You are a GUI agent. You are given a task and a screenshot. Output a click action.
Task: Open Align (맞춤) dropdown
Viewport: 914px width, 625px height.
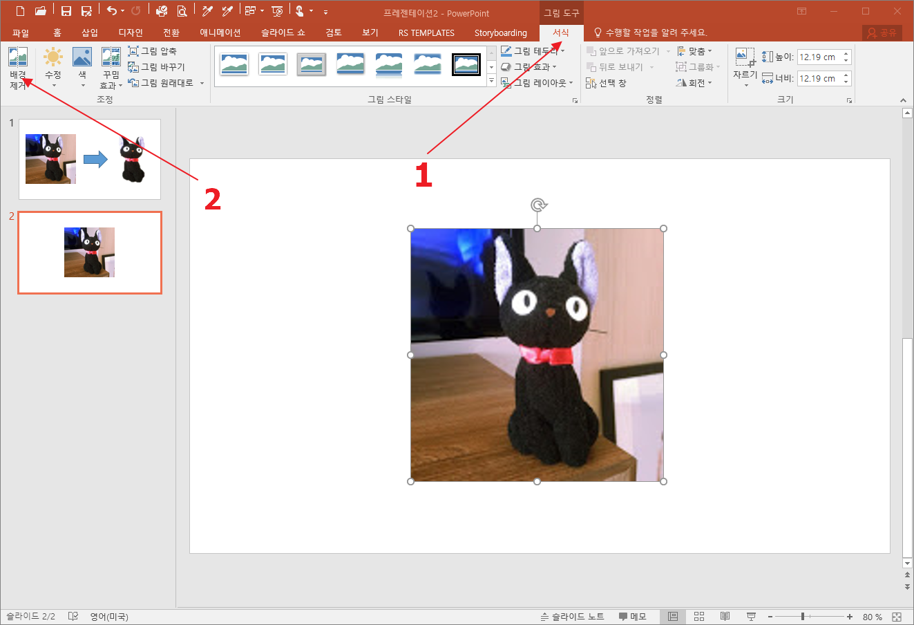(694, 51)
